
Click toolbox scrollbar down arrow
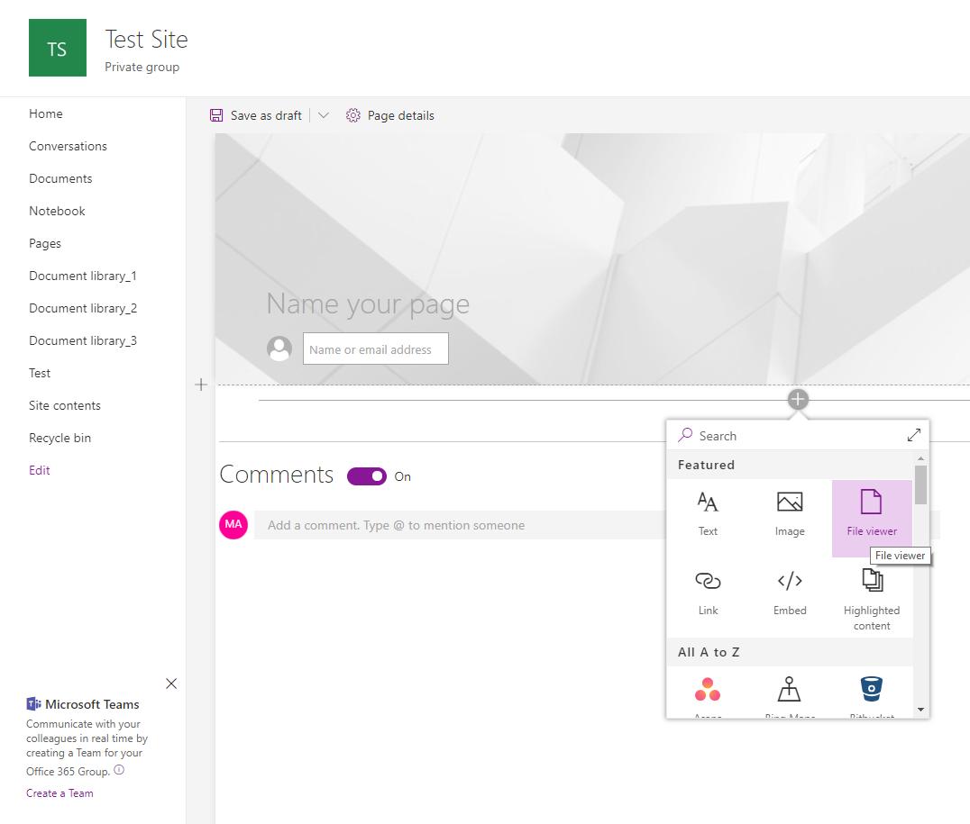coord(920,710)
